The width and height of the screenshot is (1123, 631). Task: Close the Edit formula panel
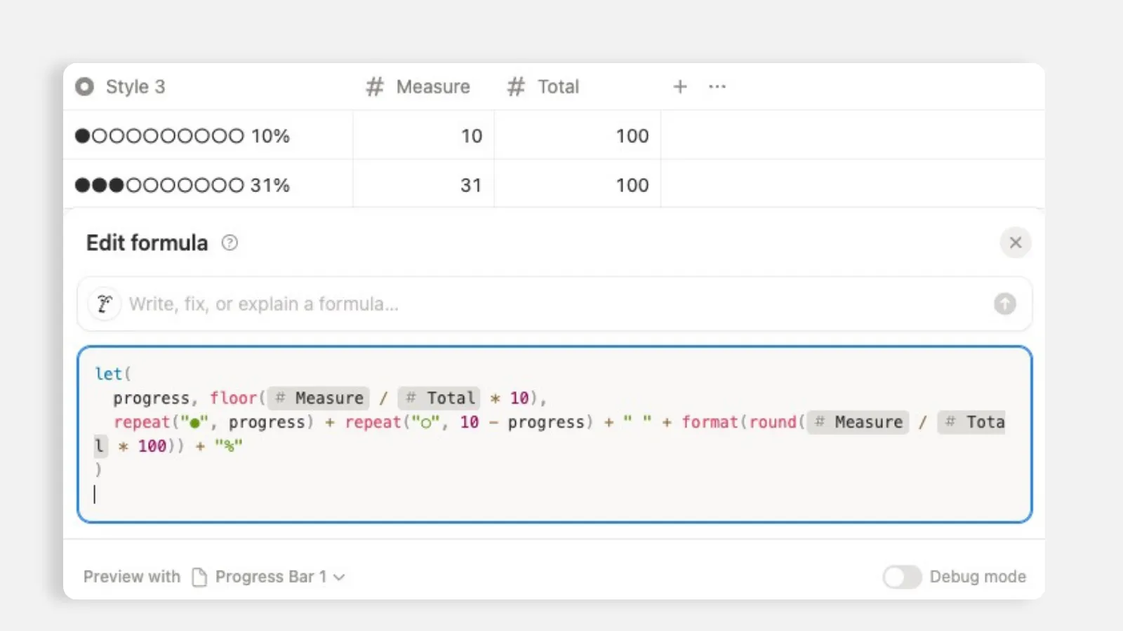[x=1015, y=243]
